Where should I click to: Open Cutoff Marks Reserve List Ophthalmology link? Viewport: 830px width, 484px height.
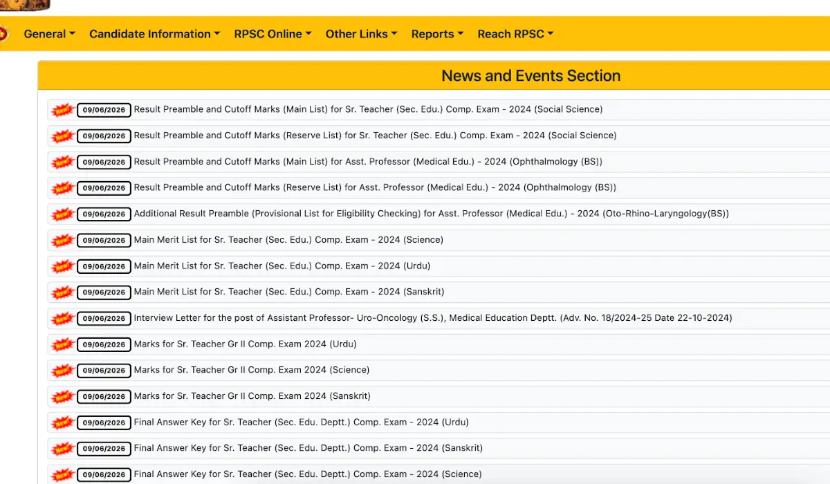coord(375,187)
